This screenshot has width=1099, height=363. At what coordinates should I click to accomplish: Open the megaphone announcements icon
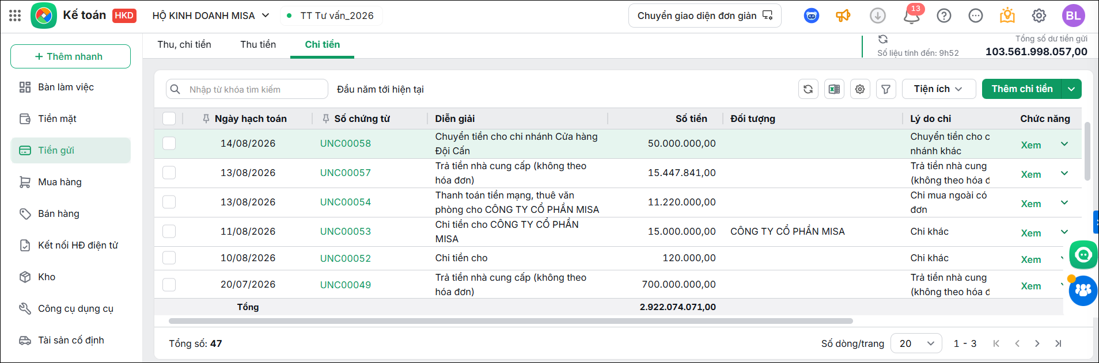point(843,16)
